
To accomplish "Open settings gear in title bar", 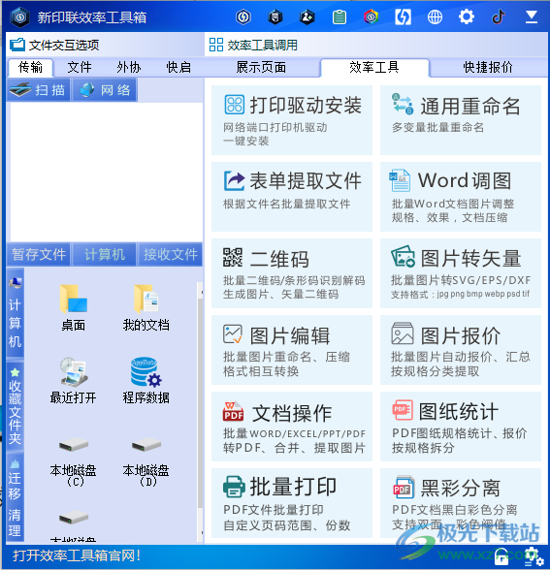I will [x=467, y=16].
